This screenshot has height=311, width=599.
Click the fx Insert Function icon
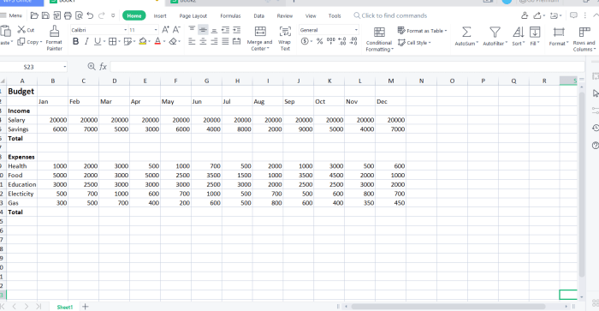coord(104,67)
